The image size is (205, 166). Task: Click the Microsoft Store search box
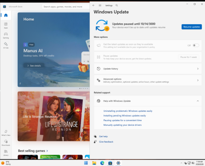coord(66,7)
